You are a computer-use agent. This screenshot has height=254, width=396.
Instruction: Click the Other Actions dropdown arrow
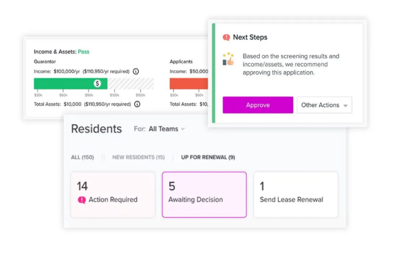[345, 106]
